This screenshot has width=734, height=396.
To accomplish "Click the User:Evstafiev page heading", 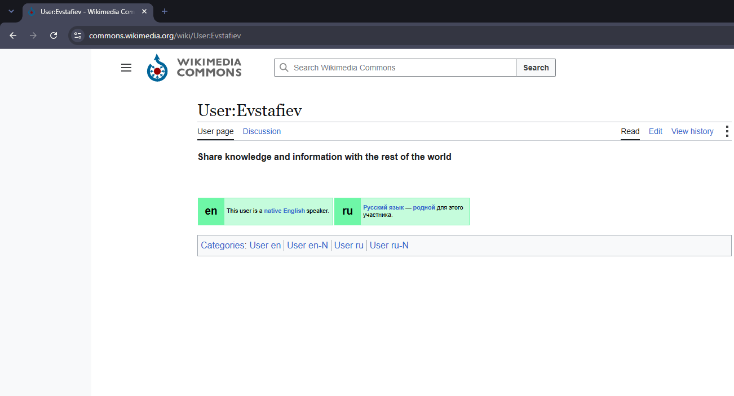I will pos(250,110).
